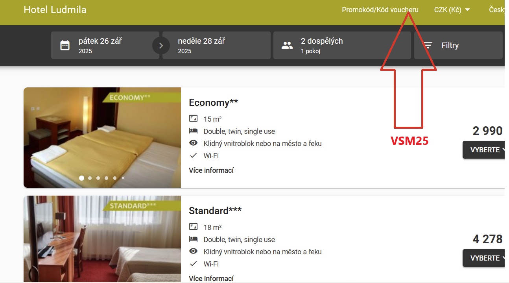This screenshot has height=283, width=509.
Task: Click the Standard price 4 278
Action: coord(488,239)
